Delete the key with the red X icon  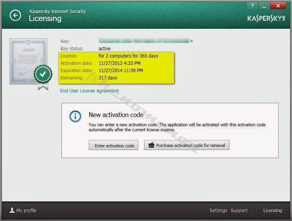[x=191, y=41]
